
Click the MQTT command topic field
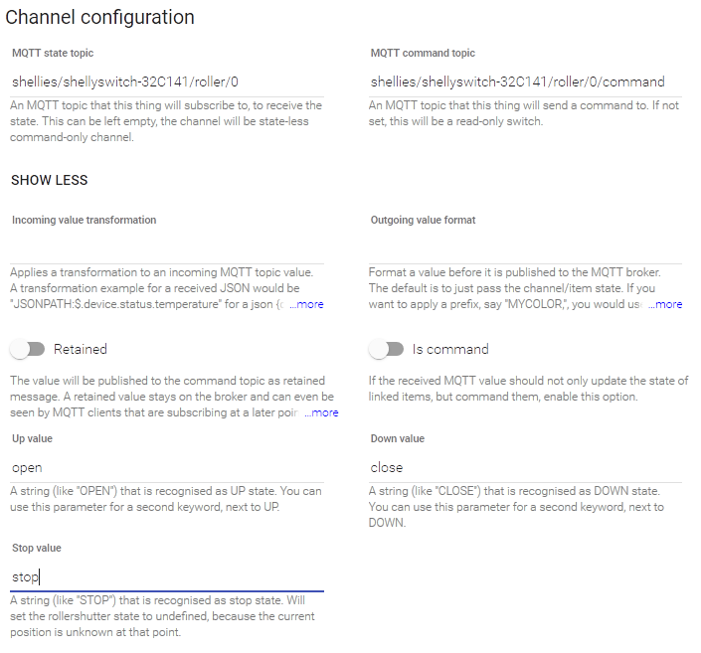tap(525, 82)
